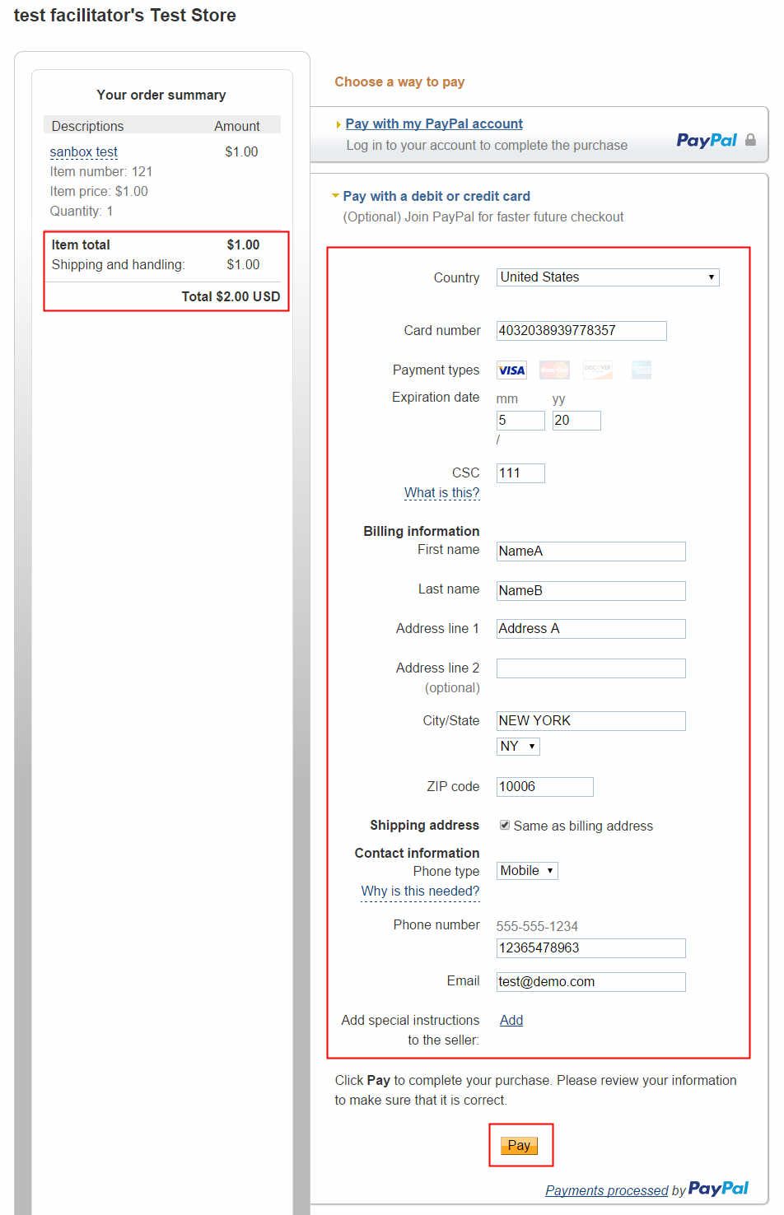Open the sanbox test item link
Screen dimensions: 784x1215
83,151
